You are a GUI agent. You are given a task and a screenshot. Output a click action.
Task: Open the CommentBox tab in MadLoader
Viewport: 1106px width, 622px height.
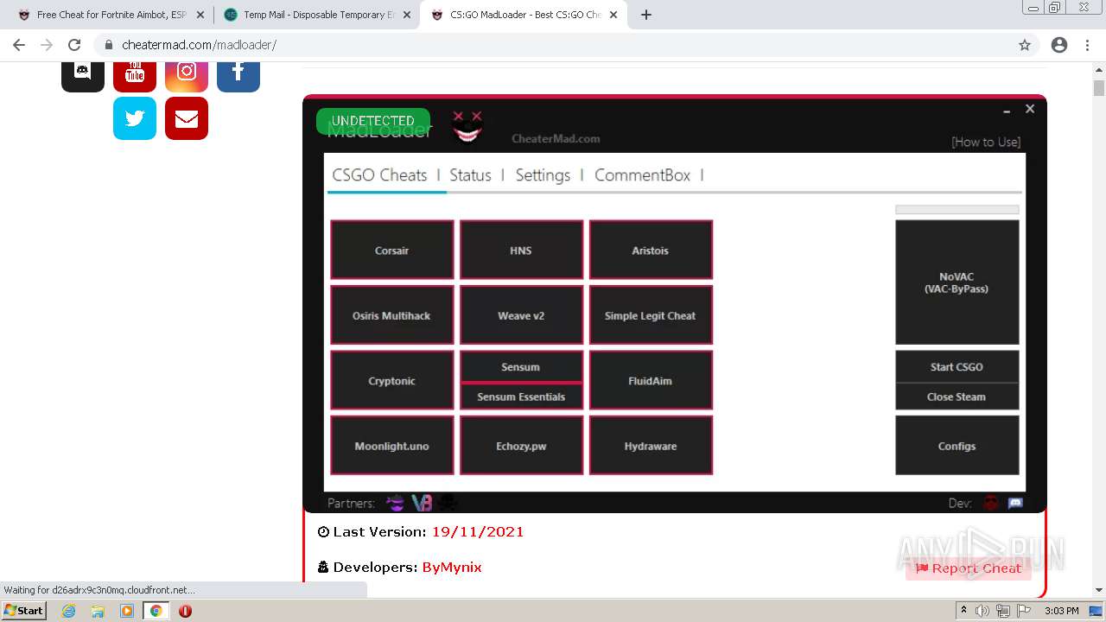[642, 175]
